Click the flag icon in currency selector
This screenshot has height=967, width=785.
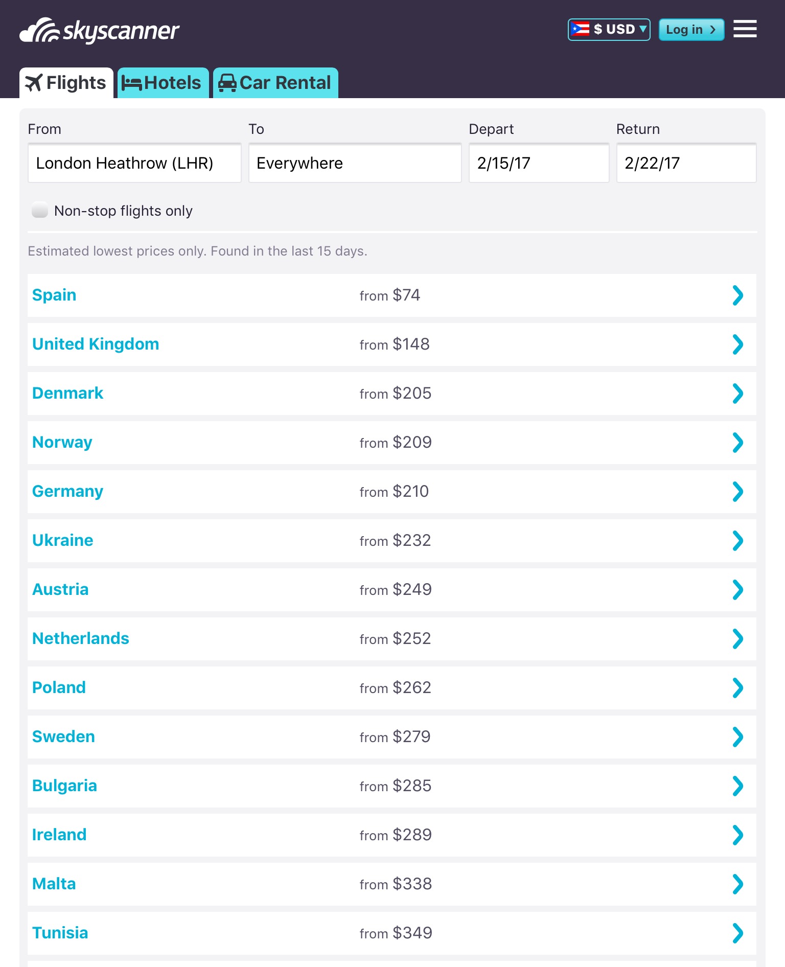(580, 29)
